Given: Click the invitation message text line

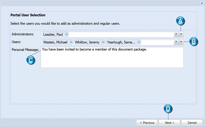Looking at the screenshot, I should [x=94, y=49].
